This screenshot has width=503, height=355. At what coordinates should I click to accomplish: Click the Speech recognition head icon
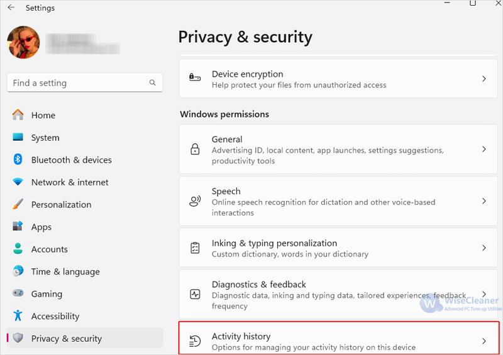(x=195, y=201)
